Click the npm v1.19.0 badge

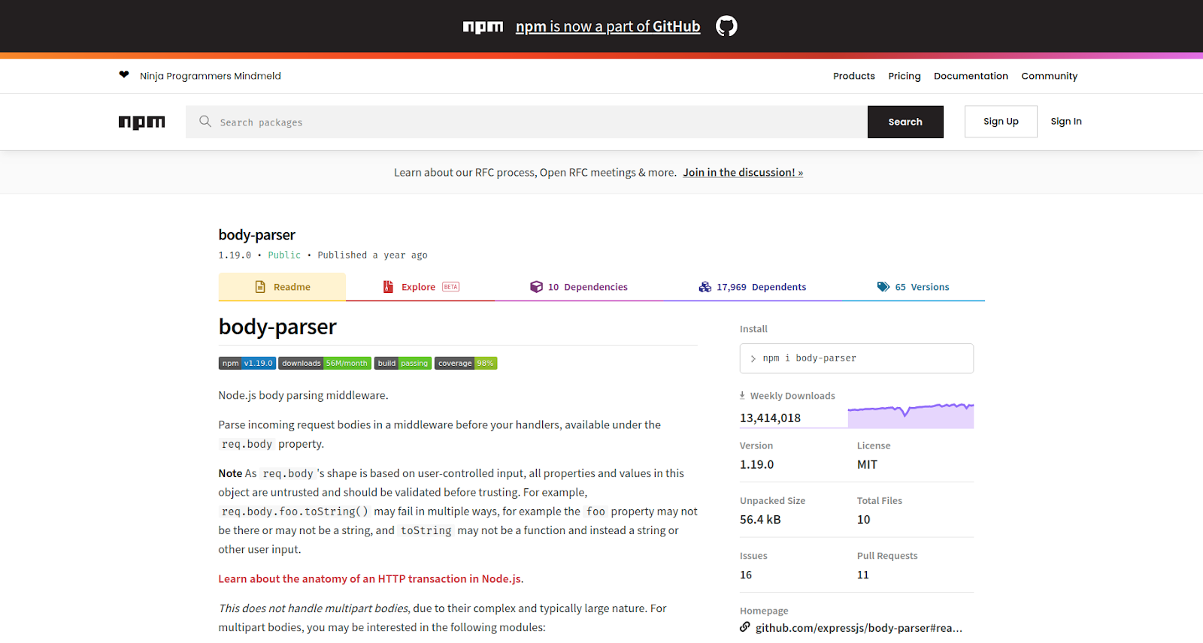click(247, 364)
